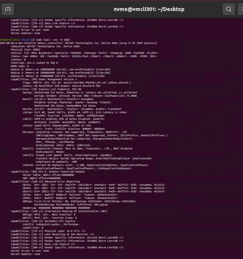Click 'Interrupt: pin A routed to IRQ 0'
243x259 pixels.
point(34,63)
